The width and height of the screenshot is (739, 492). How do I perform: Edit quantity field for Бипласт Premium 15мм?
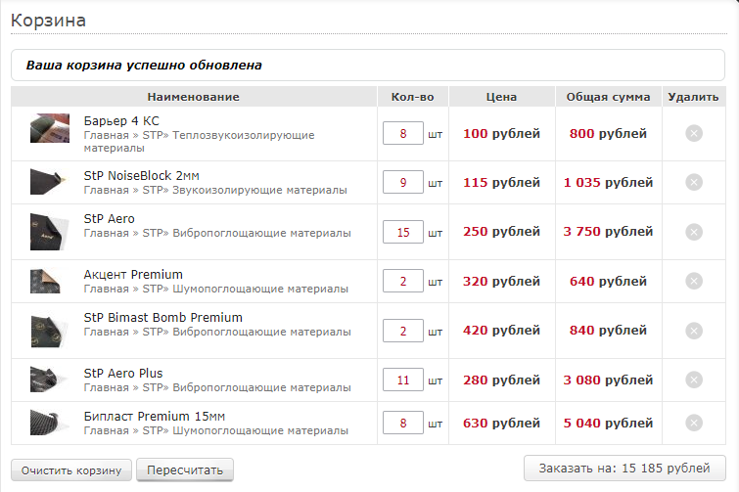point(403,423)
